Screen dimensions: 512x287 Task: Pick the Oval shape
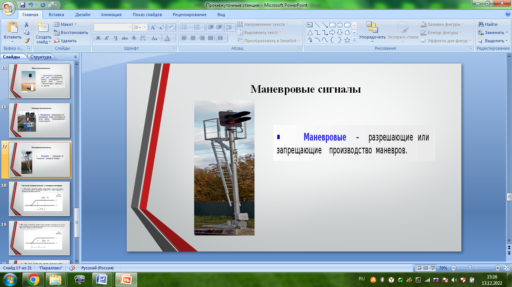(340, 25)
